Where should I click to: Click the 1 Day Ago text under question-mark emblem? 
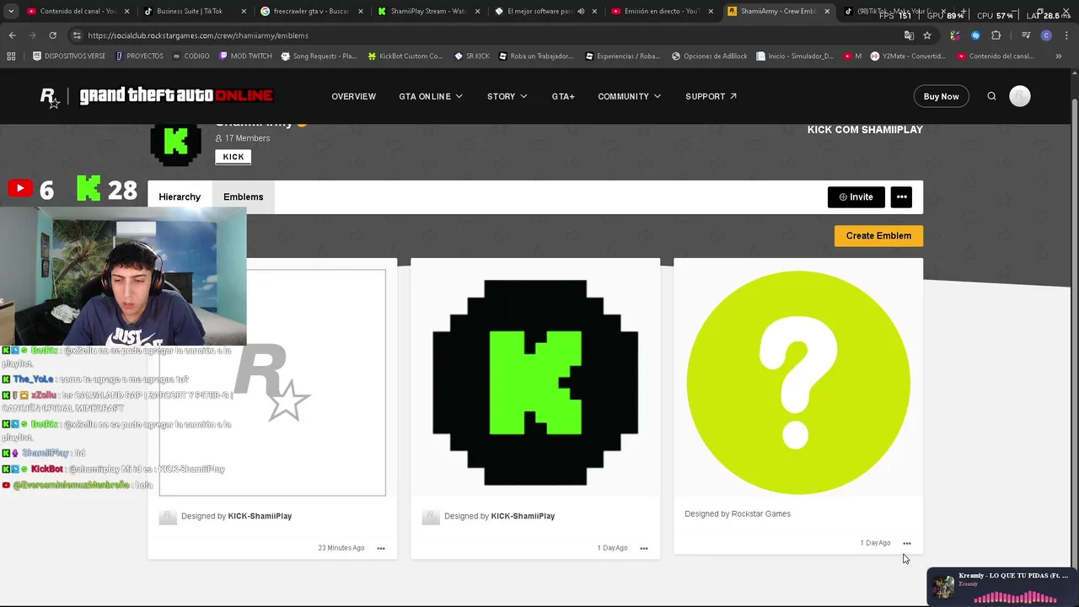click(875, 543)
